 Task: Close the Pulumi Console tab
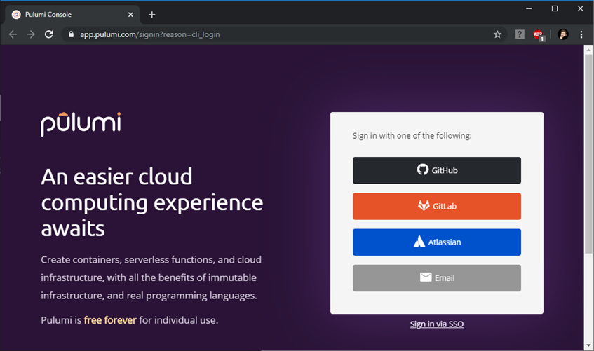coord(130,15)
